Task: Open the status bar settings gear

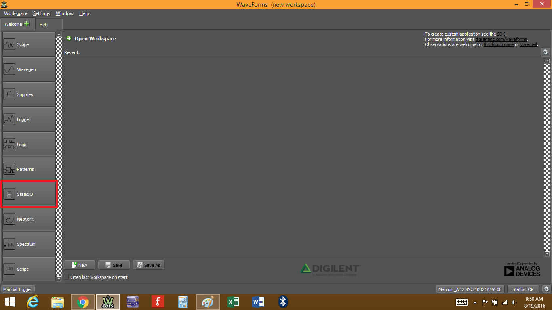Action: coord(547,289)
